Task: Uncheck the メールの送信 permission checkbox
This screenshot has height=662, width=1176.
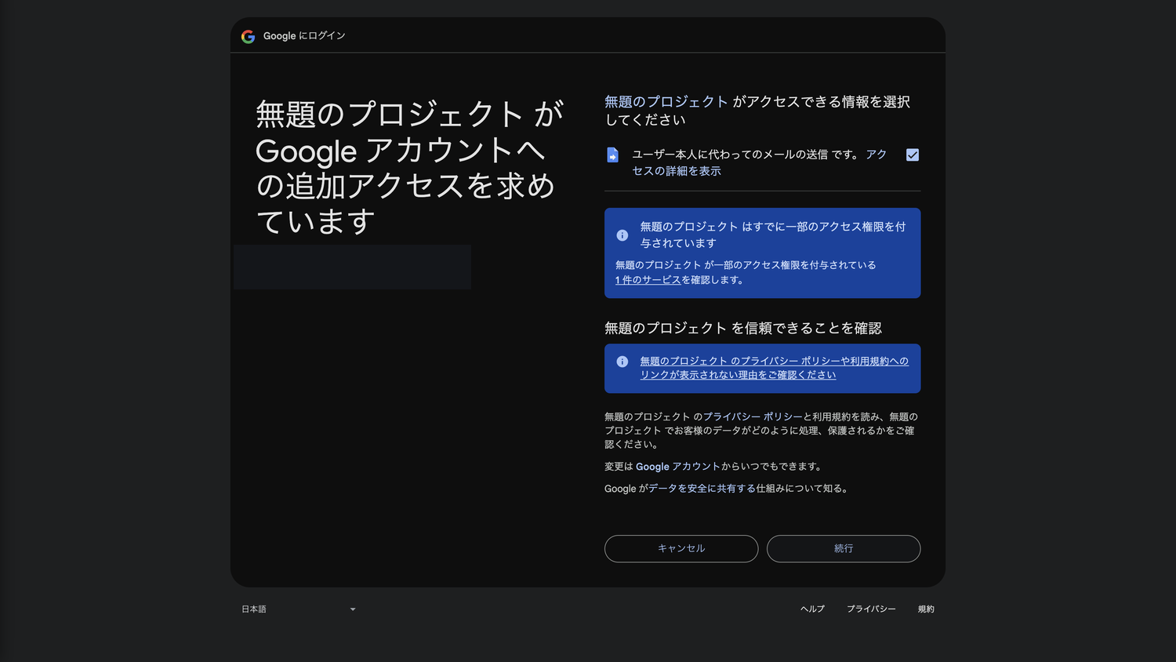Action: coord(913,155)
